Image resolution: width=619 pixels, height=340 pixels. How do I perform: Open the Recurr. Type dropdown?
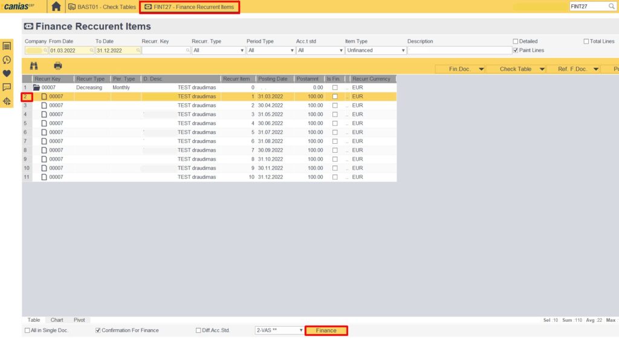(x=218, y=51)
